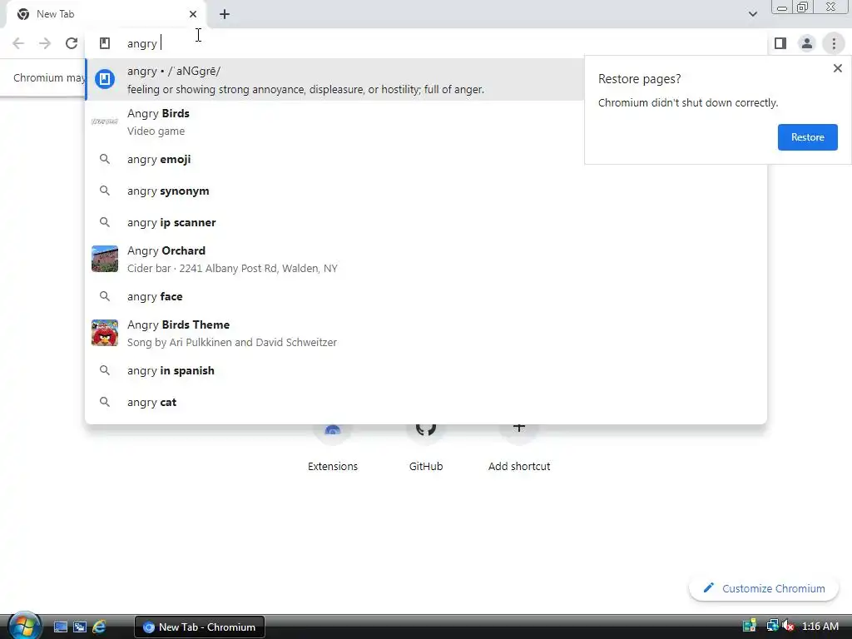The width and height of the screenshot is (852, 639).
Task: Choose the Angry Orchard cider bar suggestion
Action: (x=426, y=260)
